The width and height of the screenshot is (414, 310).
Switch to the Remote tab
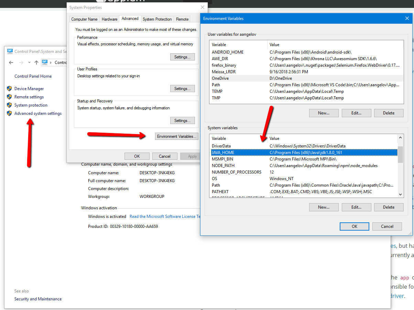coord(182,19)
